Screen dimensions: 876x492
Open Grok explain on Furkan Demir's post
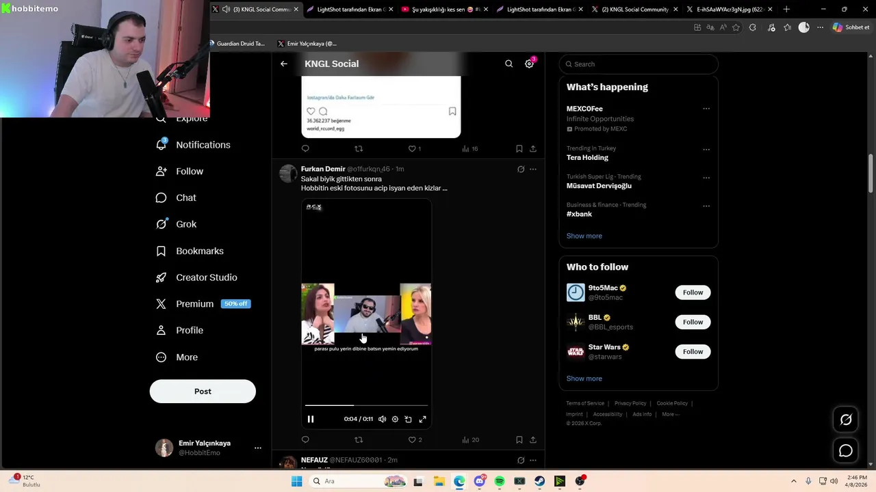(x=521, y=169)
